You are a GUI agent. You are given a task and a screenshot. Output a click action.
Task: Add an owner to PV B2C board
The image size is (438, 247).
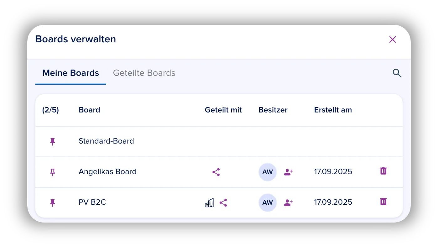pos(288,202)
